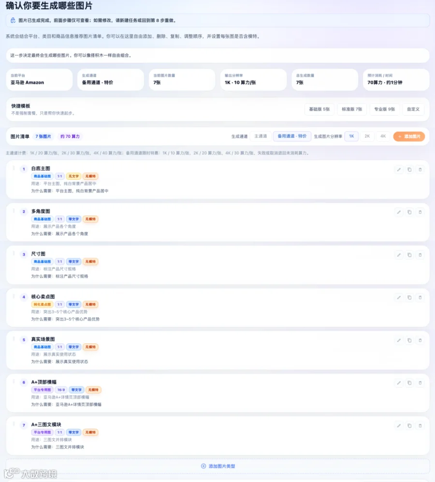Copy the 真实场景图 item
Viewport: 435px width, 482px height.
pos(409,340)
